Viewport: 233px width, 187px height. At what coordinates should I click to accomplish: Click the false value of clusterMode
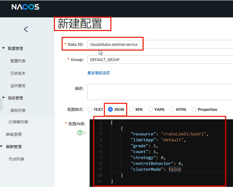(x=175, y=169)
